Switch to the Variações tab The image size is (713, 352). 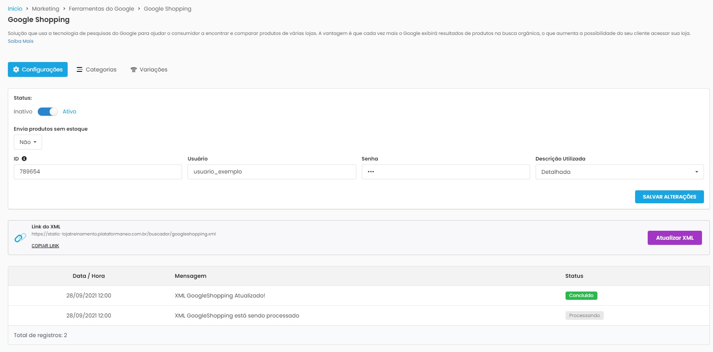click(149, 69)
